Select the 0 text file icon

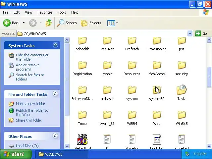click(107, 139)
